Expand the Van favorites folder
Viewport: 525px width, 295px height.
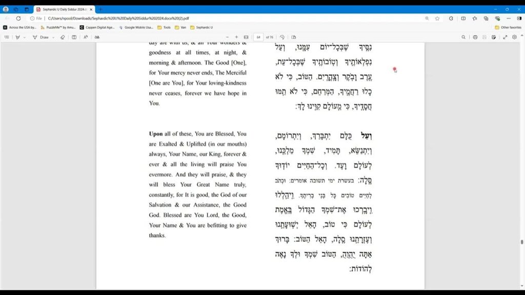180,28
